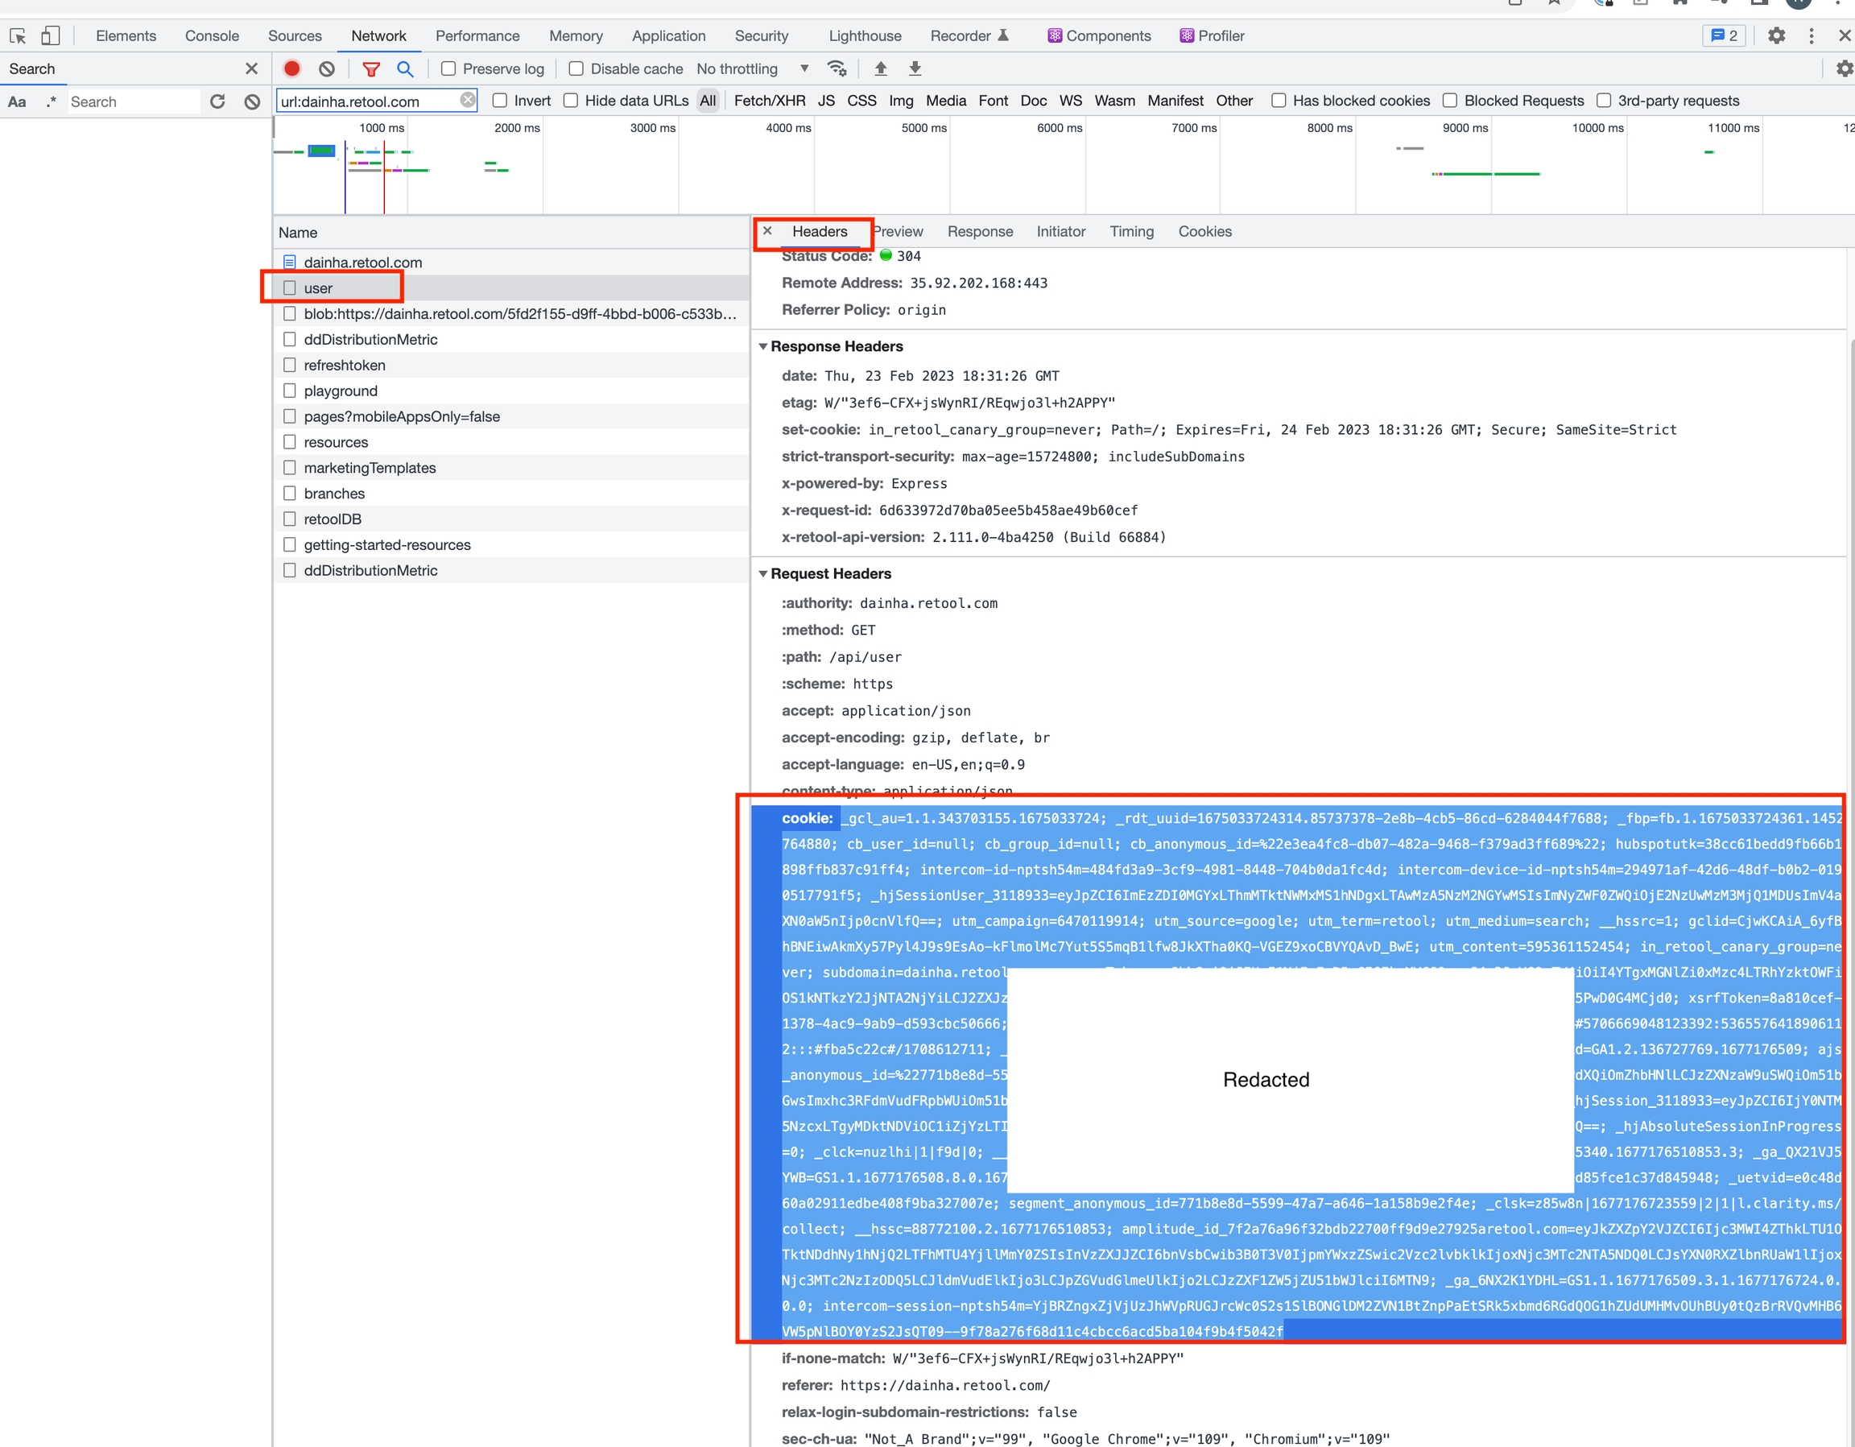Click the export HAR download icon
The width and height of the screenshot is (1855, 1447).
(x=915, y=68)
